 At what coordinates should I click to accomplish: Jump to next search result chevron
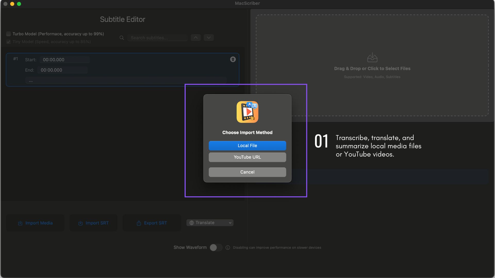(x=209, y=38)
